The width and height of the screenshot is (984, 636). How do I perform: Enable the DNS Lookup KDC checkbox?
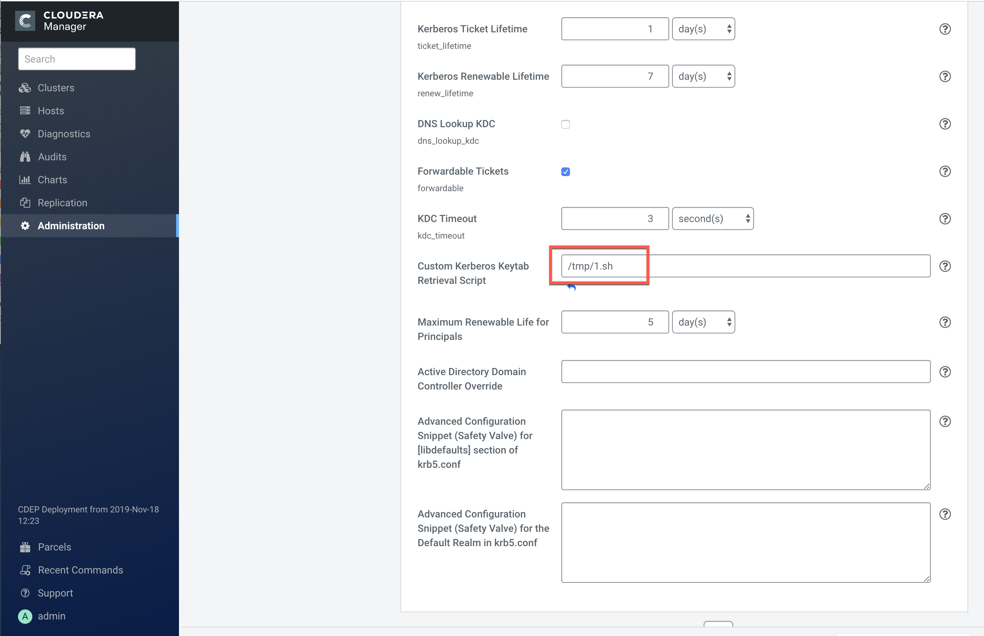(x=566, y=124)
